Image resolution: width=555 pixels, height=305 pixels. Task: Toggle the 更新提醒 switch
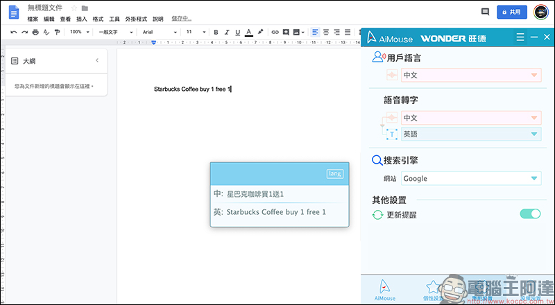tap(529, 214)
